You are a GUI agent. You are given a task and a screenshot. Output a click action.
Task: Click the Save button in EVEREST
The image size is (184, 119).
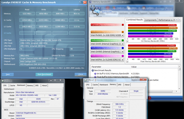(8, 75)
